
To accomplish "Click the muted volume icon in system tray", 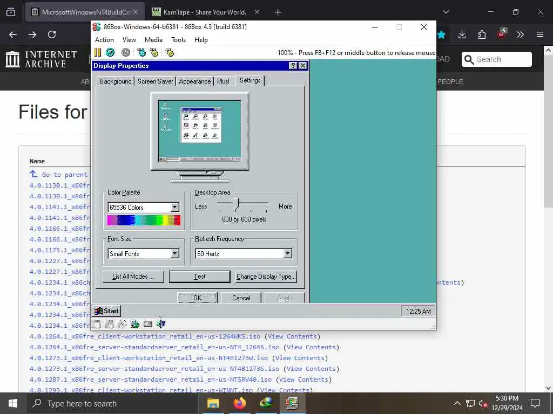I will coord(483,403).
